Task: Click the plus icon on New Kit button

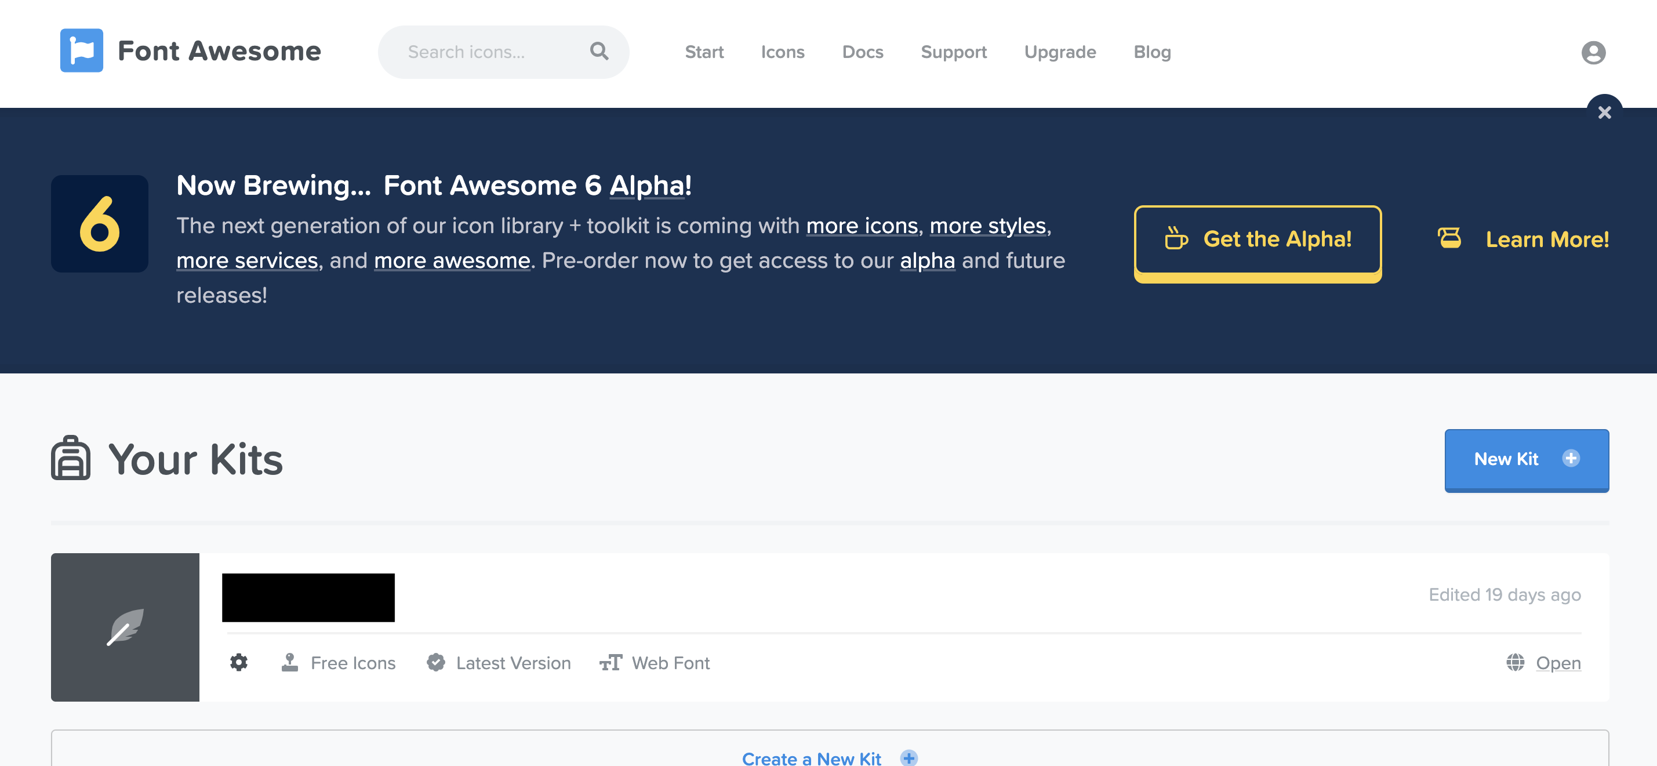Action: tap(1571, 459)
